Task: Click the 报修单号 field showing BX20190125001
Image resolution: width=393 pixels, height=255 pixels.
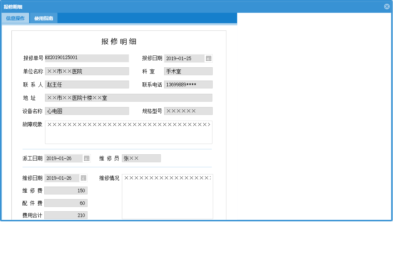Action: 87,58
